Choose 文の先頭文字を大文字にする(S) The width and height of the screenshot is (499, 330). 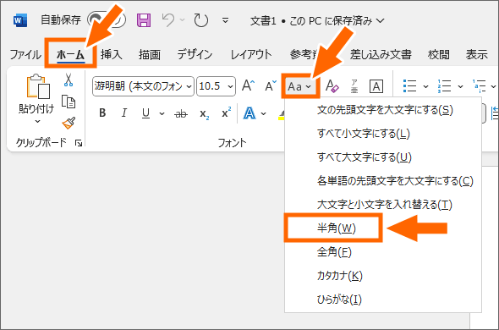(x=383, y=110)
